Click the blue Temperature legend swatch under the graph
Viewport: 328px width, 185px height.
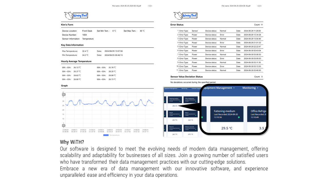[106, 135]
